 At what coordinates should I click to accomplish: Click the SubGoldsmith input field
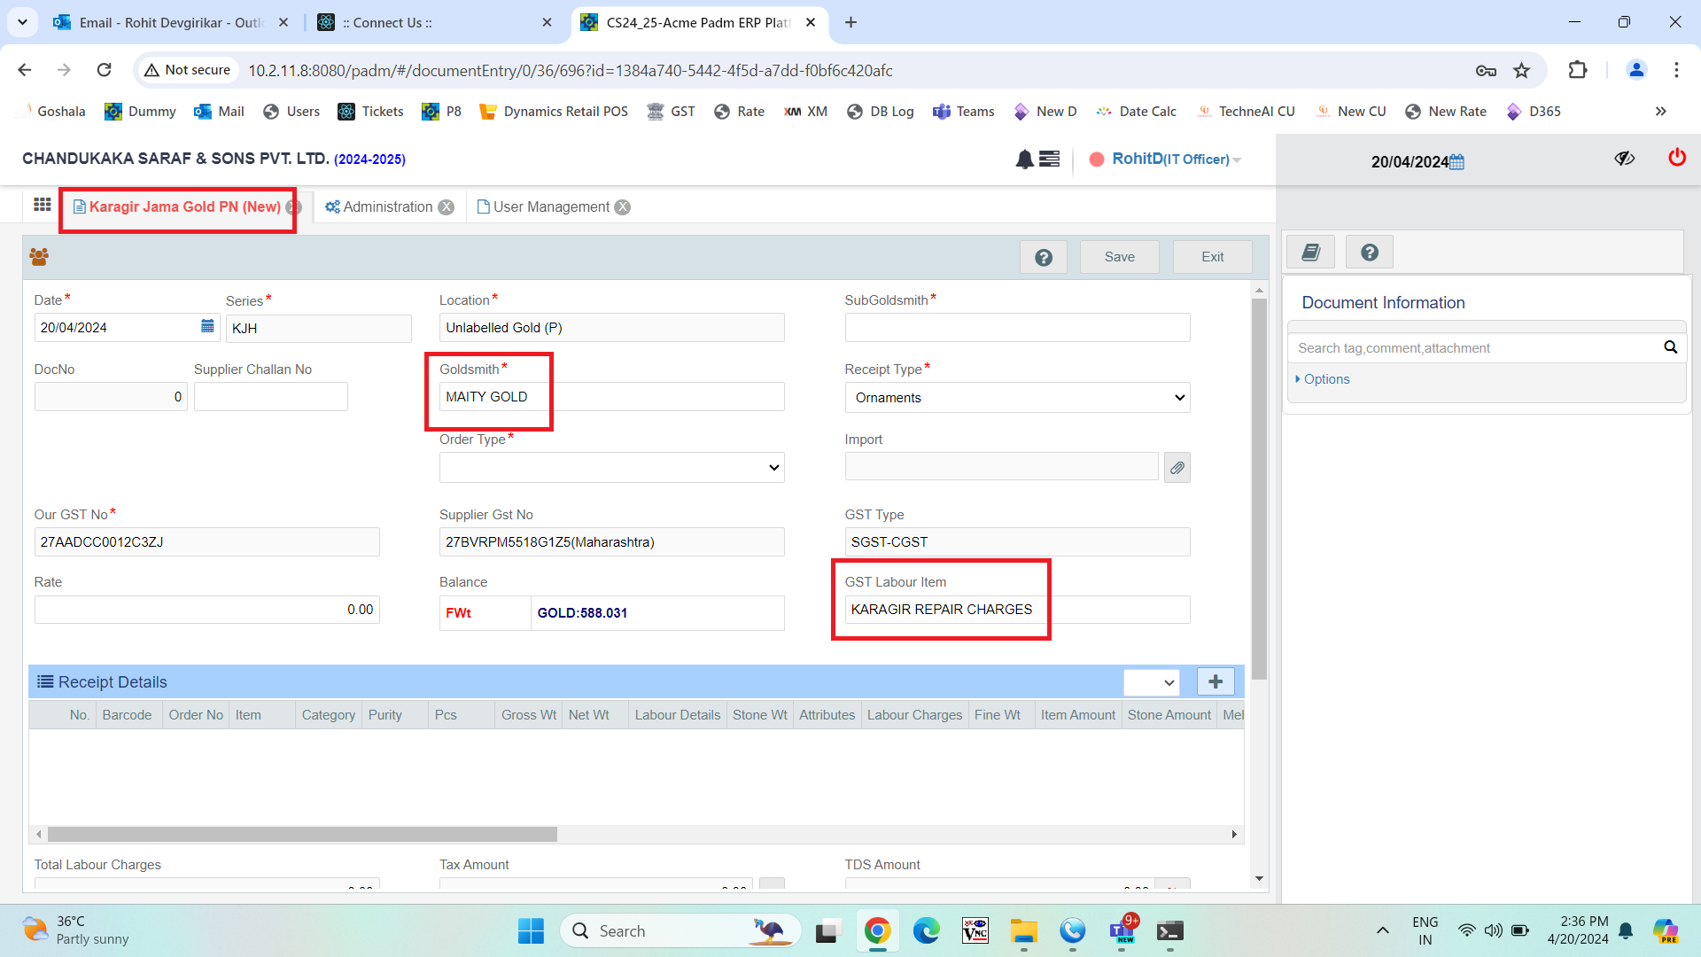click(x=1017, y=328)
